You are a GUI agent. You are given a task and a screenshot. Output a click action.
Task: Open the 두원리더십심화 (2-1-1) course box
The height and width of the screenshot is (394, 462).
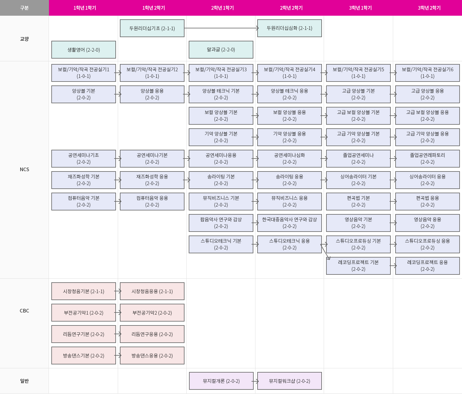click(290, 28)
